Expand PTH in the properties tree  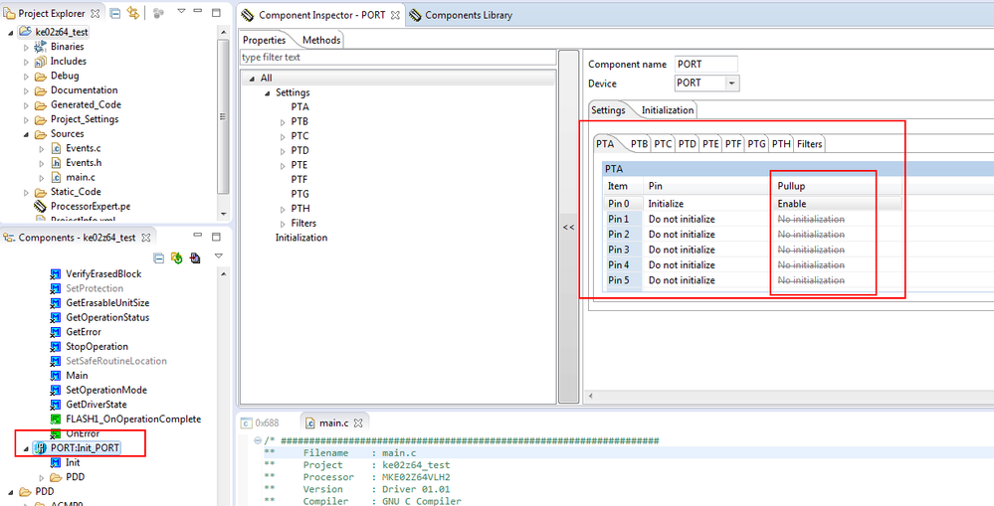pos(283,209)
